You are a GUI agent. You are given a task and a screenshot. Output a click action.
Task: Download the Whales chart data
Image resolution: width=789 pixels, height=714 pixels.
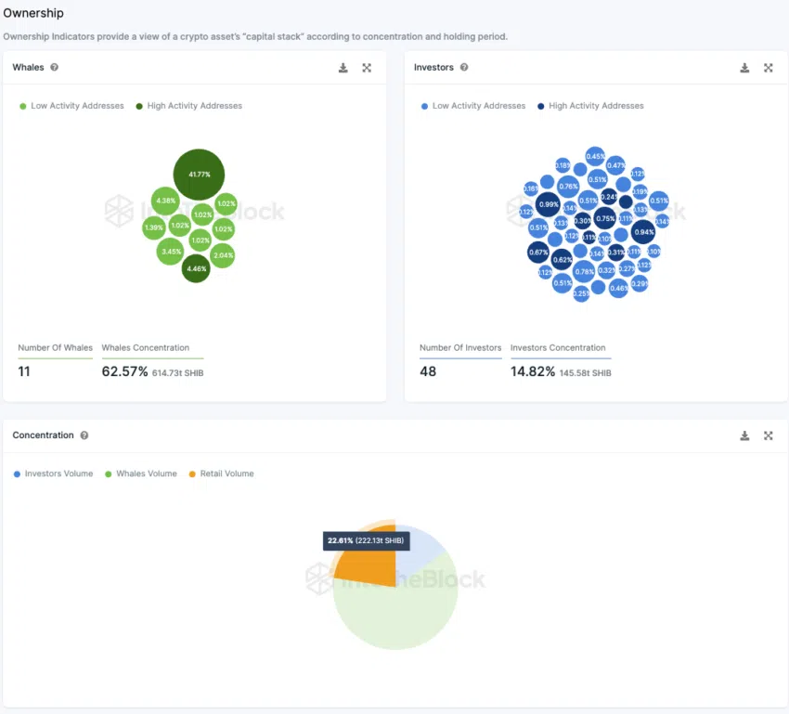click(x=343, y=68)
